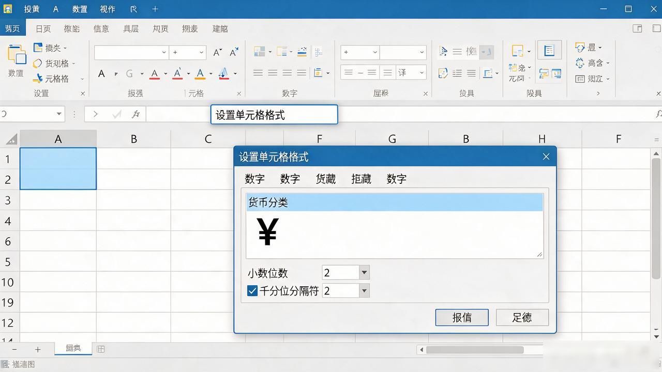Open new tab with title bar plus
The height and width of the screenshot is (372, 662).
coord(155,9)
